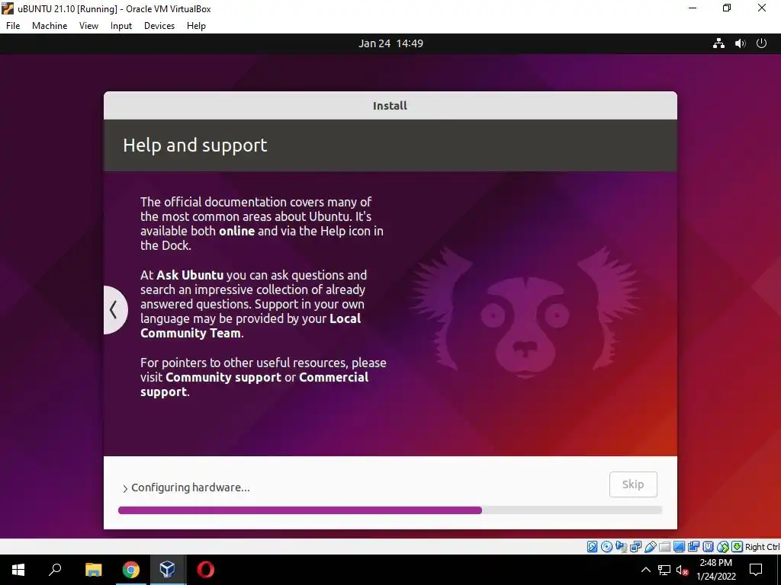Click the Skip button

pyautogui.click(x=633, y=484)
